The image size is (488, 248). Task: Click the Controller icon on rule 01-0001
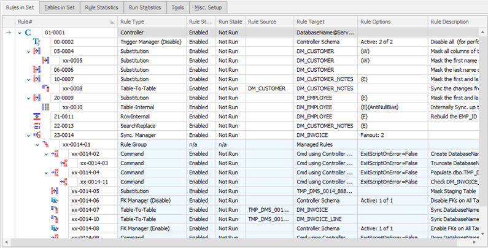(28, 31)
